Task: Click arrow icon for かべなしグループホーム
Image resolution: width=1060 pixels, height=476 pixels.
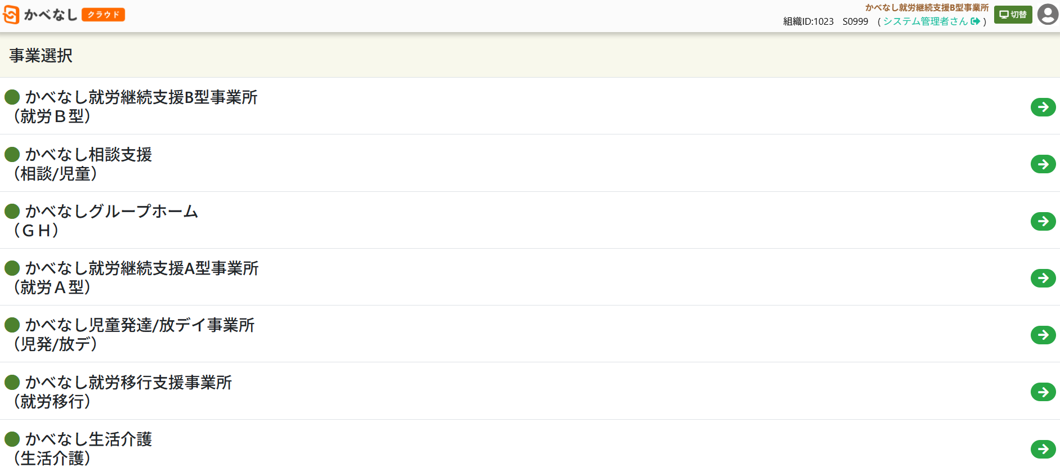Action: (1043, 221)
